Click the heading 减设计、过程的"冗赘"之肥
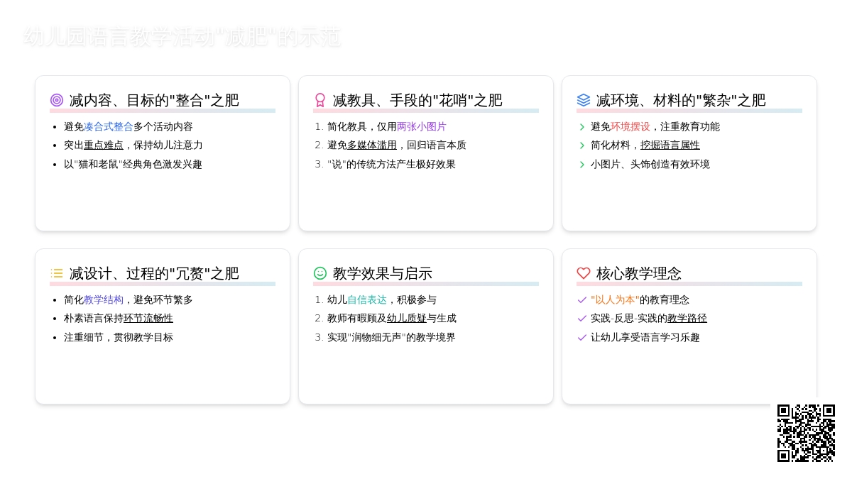This screenshot has width=852, height=479. [154, 273]
